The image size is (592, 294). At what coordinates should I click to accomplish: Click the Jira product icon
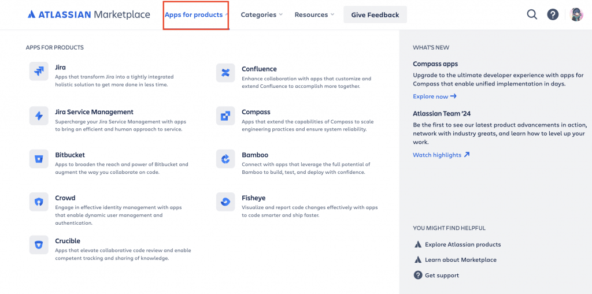tap(39, 71)
